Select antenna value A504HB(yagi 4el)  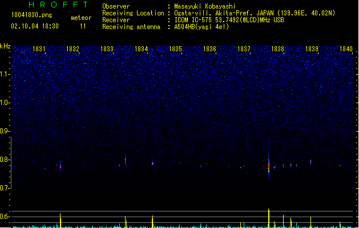point(201,27)
